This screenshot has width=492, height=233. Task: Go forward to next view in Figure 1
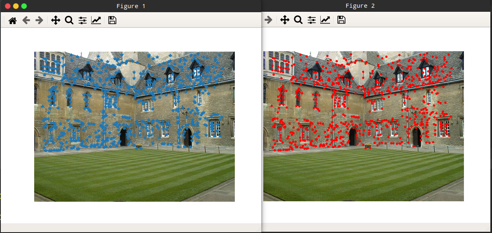(x=39, y=20)
